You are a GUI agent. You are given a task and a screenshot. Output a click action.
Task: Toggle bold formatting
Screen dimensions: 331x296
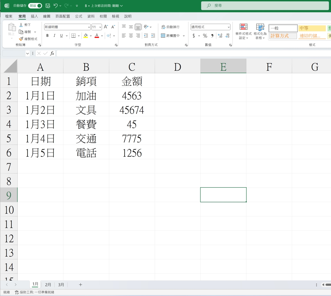[47, 36]
